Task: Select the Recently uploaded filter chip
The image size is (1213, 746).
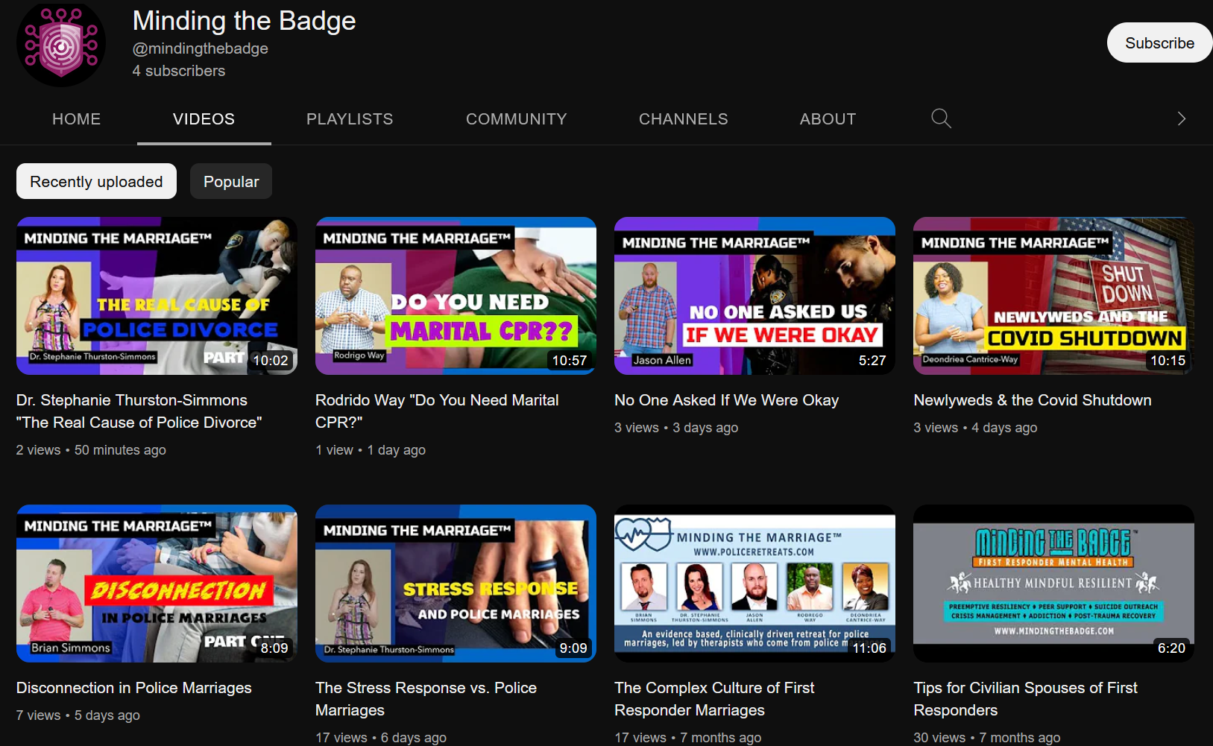Action: [96, 182]
